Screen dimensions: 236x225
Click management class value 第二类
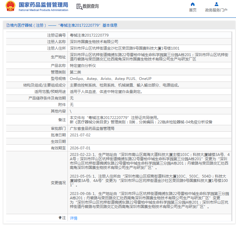[x=75, y=72]
